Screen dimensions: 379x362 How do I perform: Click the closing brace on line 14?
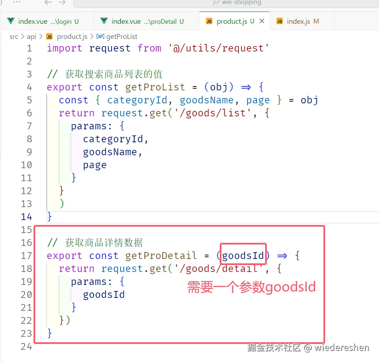[50, 216]
